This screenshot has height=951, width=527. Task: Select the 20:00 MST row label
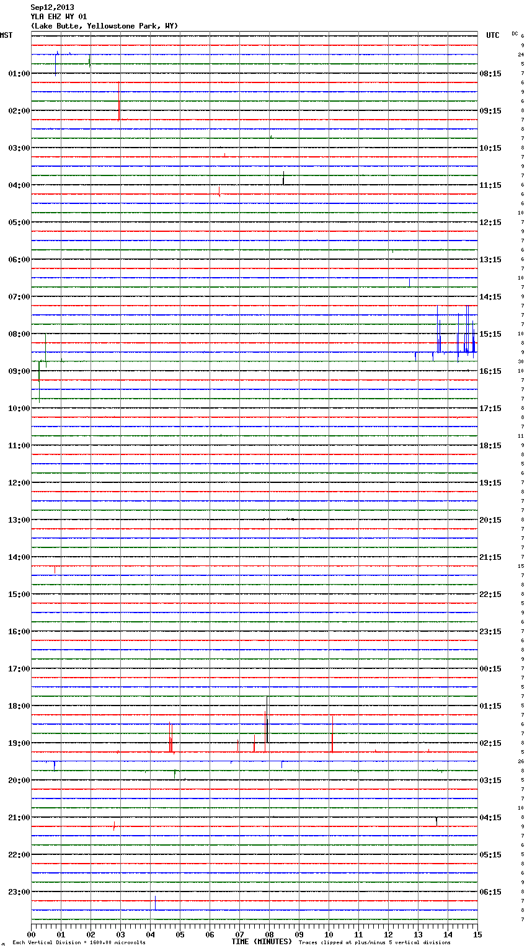tap(19, 781)
